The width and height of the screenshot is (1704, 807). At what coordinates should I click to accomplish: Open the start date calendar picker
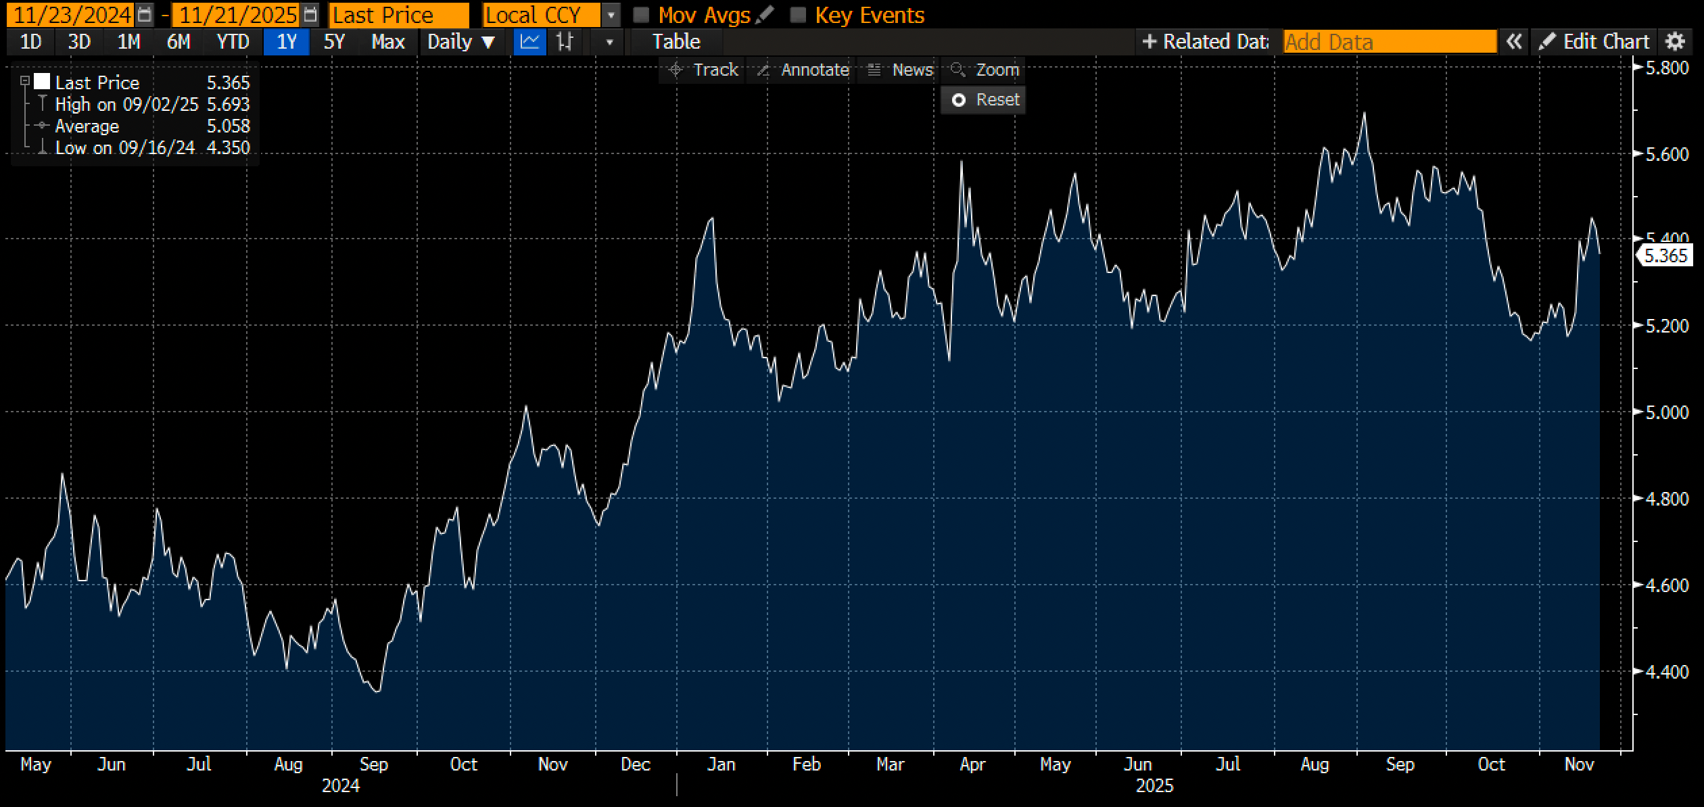click(144, 14)
